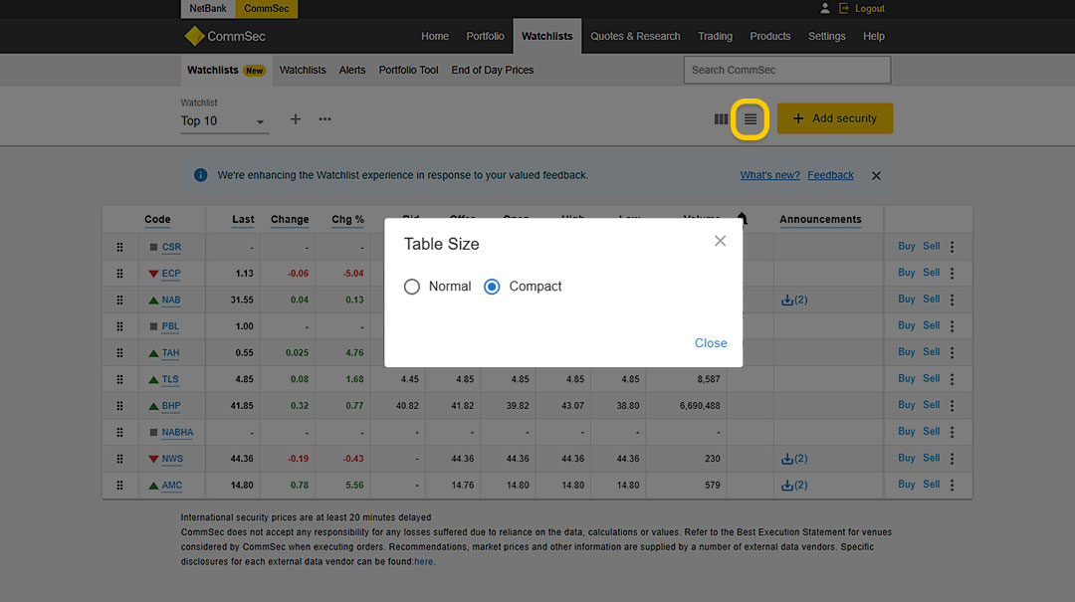The image size is (1075, 602).
Task: Click Buy for the BHP row
Action: [x=907, y=405]
